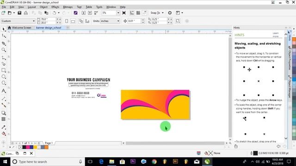The image size is (296, 166).
Task: Open the Effects menu
Action: pyautogui.click(x=55, y=7)
